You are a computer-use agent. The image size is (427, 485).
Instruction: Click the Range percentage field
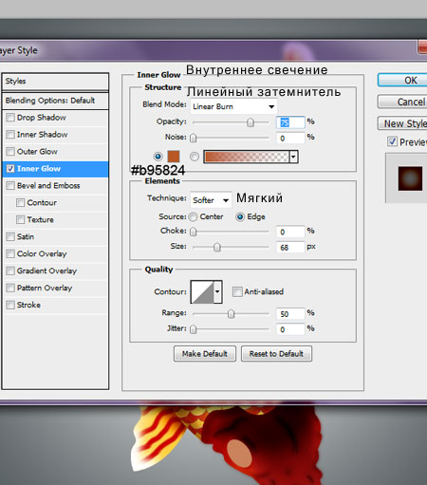click(x=290, y=314)
